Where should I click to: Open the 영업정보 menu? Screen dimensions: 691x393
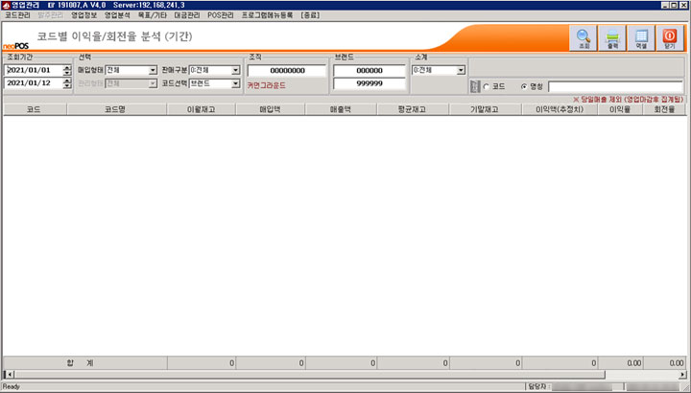point(83,15)
